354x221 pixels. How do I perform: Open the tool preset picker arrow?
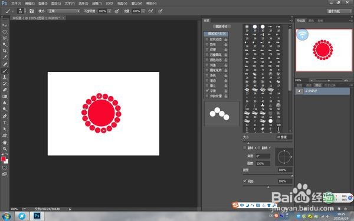[13, 11]
